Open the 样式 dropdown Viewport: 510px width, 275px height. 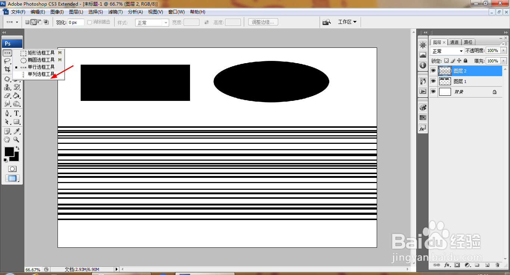click(x=152, y=22)
